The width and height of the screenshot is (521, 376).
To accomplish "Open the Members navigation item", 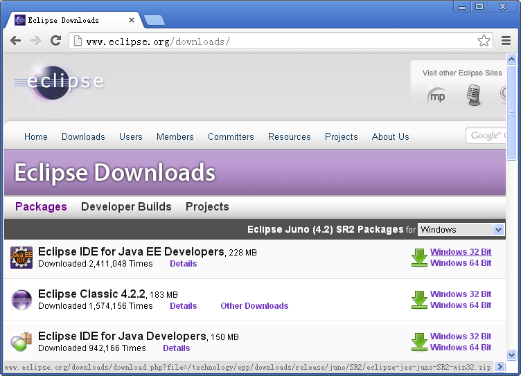I will (x=175, y=137).
